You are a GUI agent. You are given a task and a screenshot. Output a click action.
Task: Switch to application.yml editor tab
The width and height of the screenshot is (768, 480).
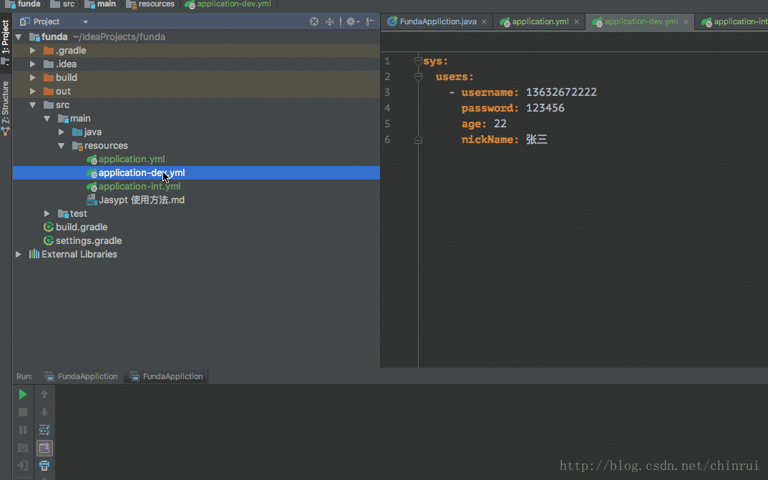click(540, 21)
